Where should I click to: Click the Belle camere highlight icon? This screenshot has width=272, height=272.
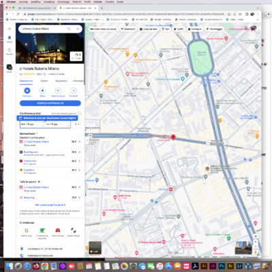(x=58, y=231)
